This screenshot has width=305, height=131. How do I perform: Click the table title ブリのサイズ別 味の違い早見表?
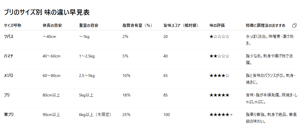[47, 12]
